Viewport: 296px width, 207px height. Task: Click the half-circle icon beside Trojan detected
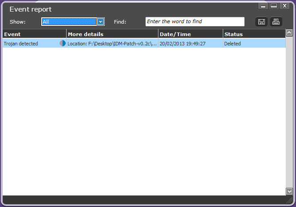[x=63, y=43]
